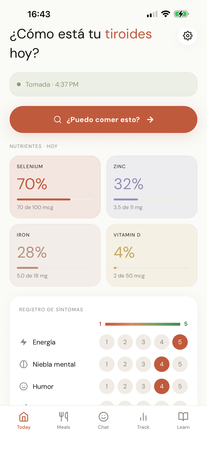Set Humor rating to 5

click(180, 387)
